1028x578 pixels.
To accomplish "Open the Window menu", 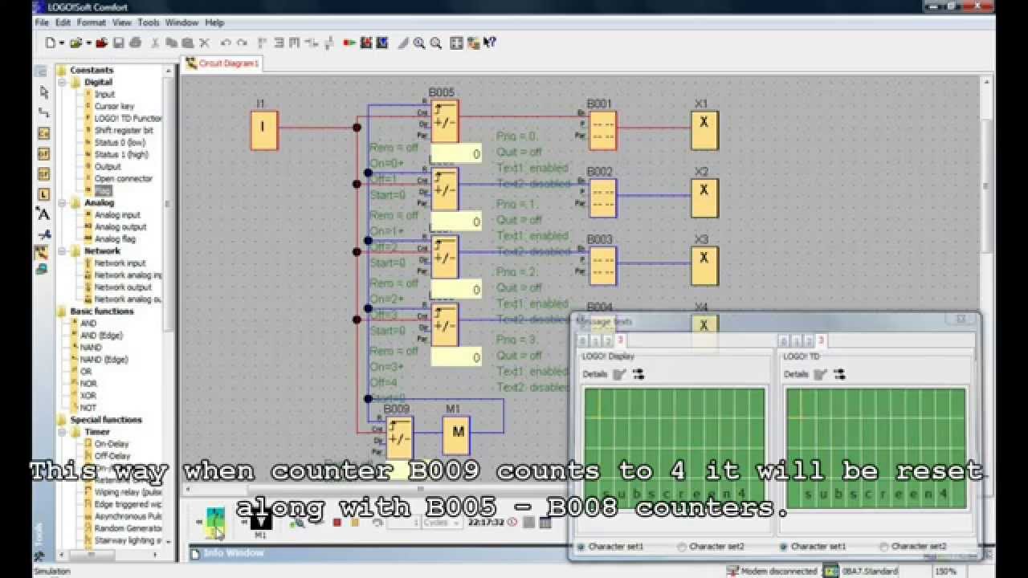I will click(182, 22).
